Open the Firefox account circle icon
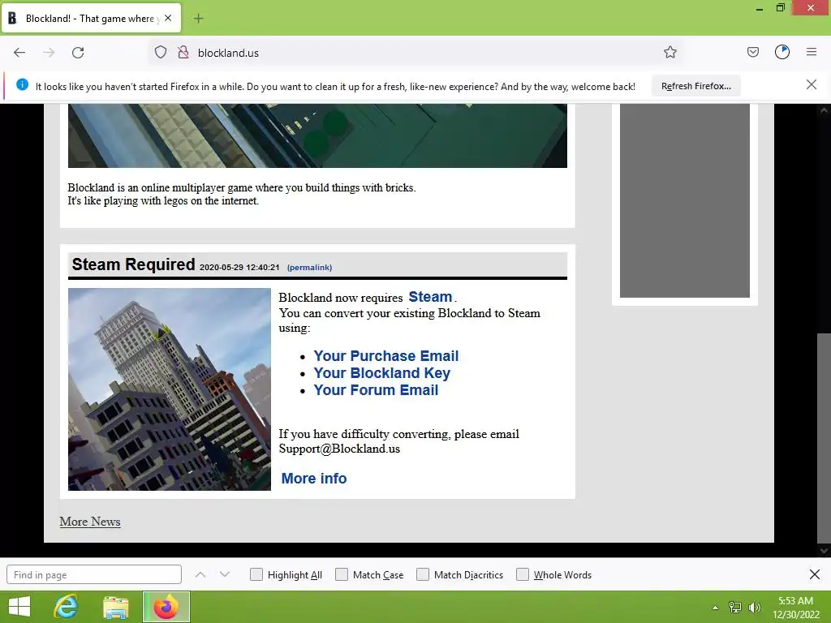This screenshot has width=831, height=623. tap(782, 53)
